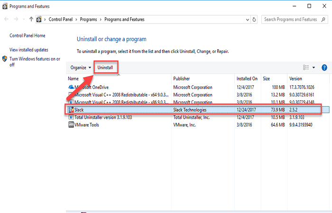Click the Total Uninstaller, Inc. publisher cell

(192, 117)
